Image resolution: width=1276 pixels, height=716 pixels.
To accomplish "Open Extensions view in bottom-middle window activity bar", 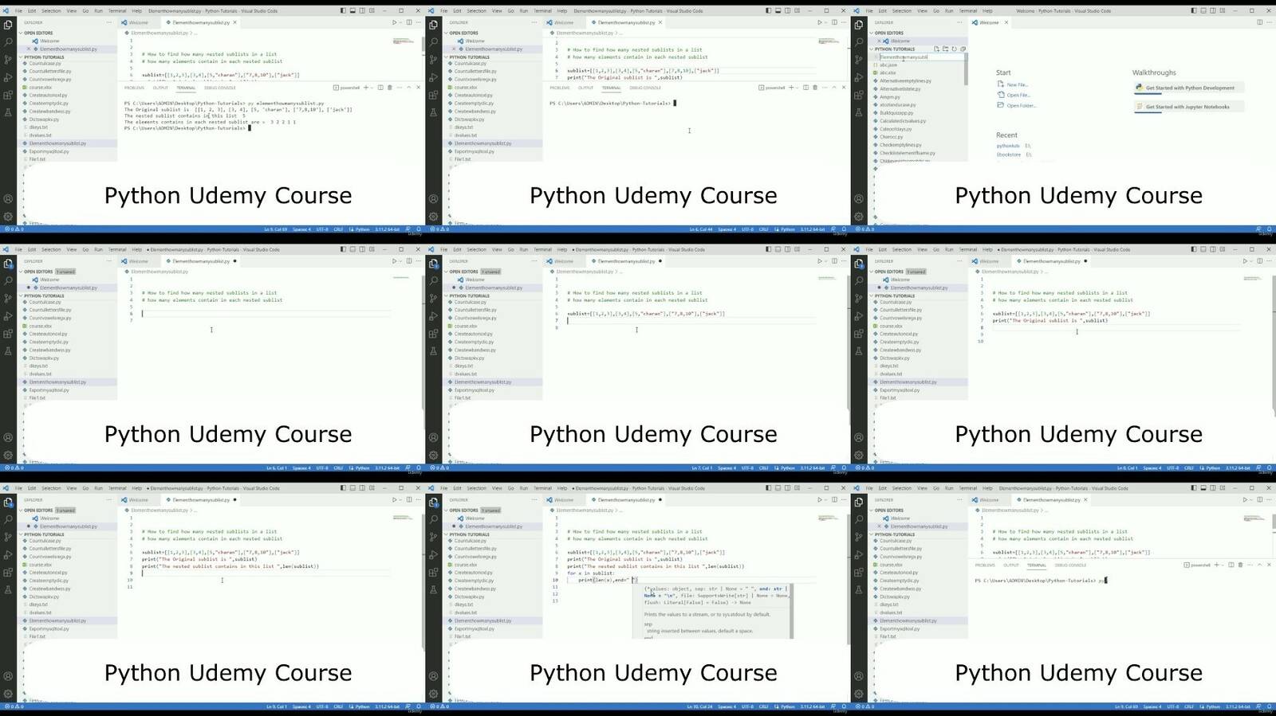I will [x=433, y=572].
